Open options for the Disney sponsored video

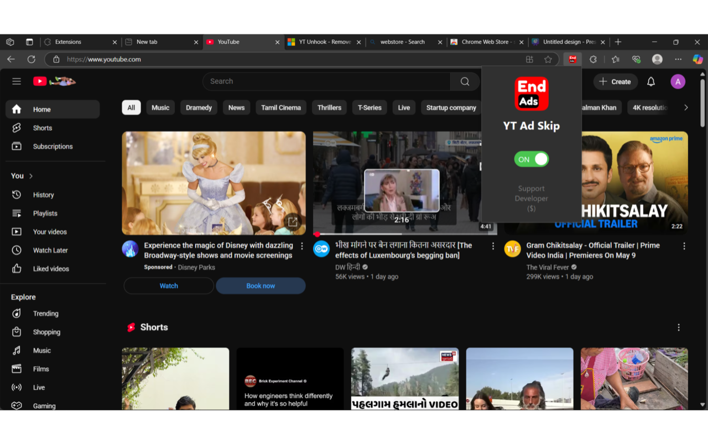click(302, 246)
